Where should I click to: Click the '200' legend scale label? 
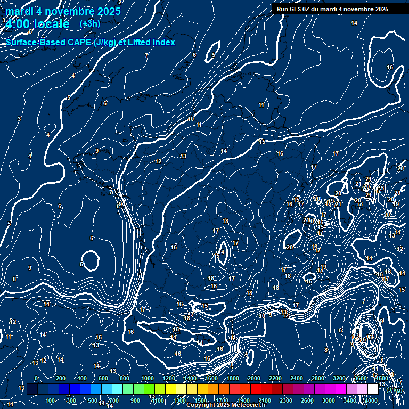click(x=61, y=378)
